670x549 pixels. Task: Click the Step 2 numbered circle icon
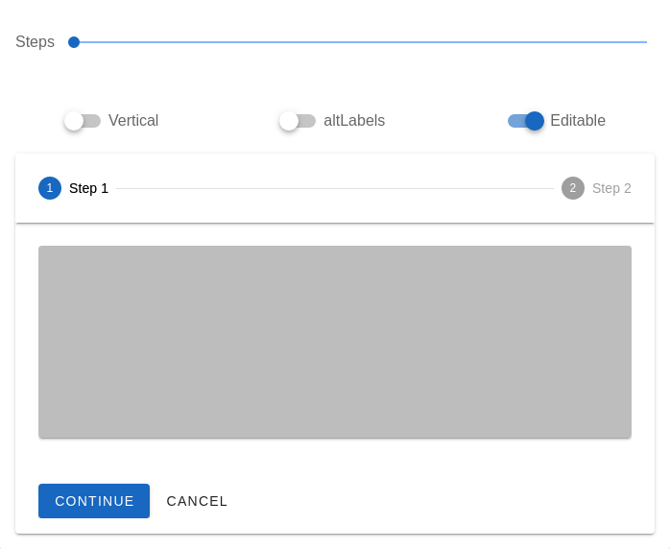coord(573,188)
